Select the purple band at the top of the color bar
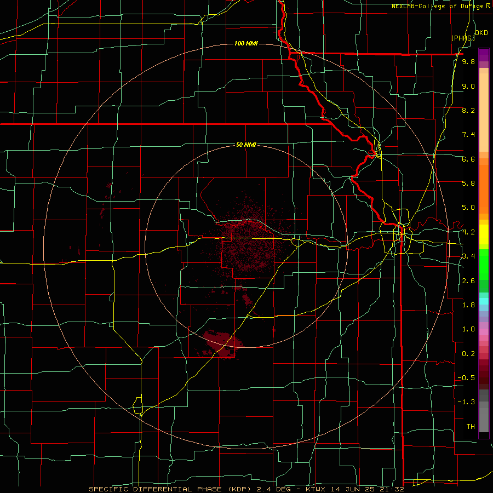493x493 pixels. [484, 55]
